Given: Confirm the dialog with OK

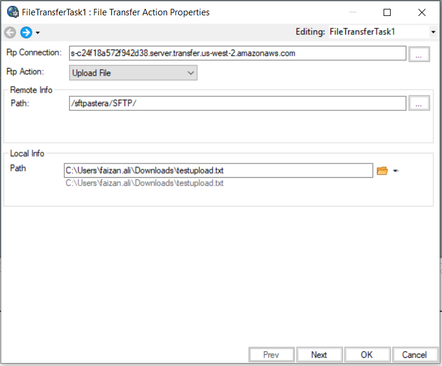Looking at the screenshot, I should tap(367, 355).
